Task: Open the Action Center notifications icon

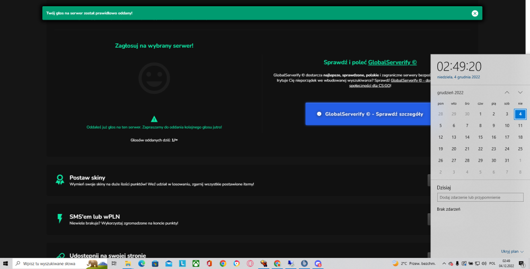Action: (522, 264)
